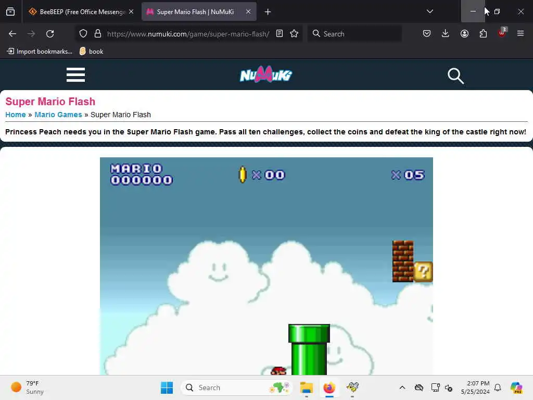The image size is (533, 400).
Task: Click the brick block column in game
Action: point(403,261)
